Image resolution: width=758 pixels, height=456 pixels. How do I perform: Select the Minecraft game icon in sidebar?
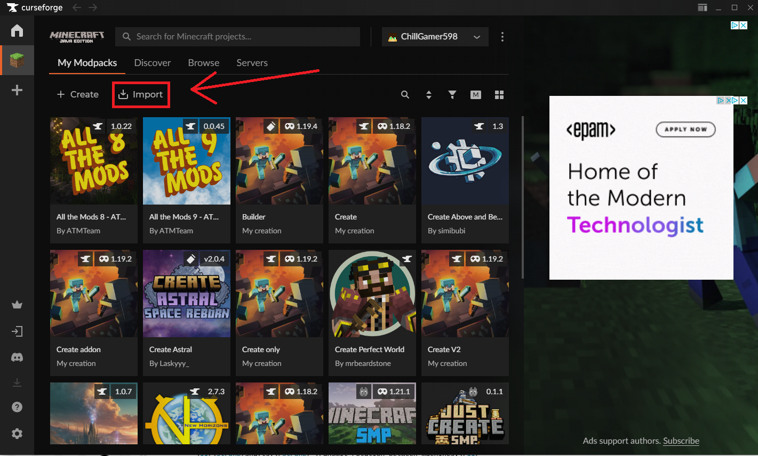(17, 60)
